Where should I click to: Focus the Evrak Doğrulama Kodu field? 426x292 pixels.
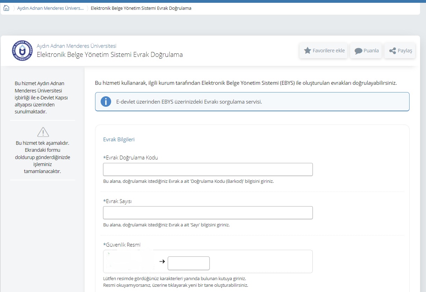pyautogui.click(x=208, y=170)
